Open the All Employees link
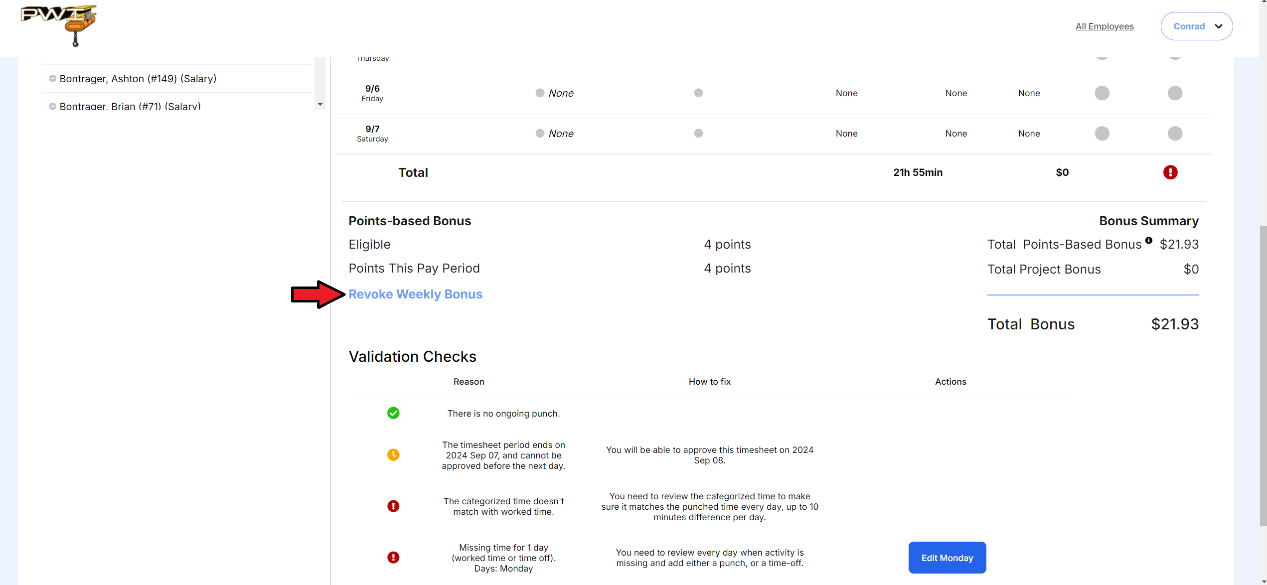1267x585 pixels. point(1104,26)
